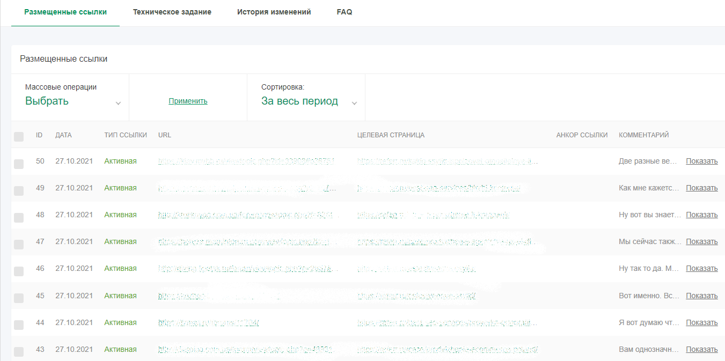Viewport: 725px width, 361px height.
Task: Check the checkbox for row ID 48
Action: tap(19, 218)
